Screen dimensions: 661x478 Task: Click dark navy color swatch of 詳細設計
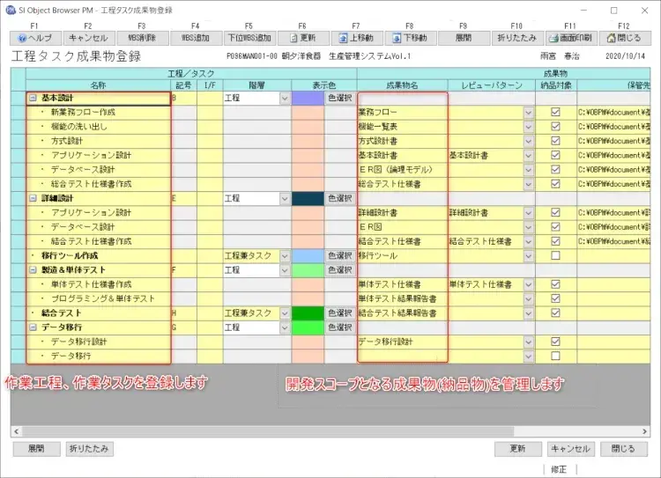click(308, 198)
